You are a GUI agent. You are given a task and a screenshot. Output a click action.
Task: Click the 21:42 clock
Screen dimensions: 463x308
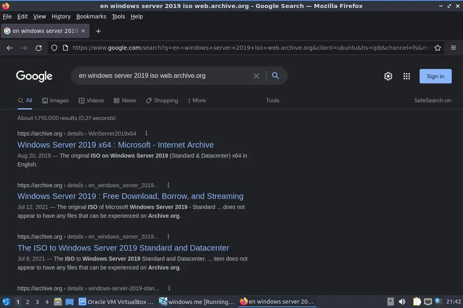pos(453,302)
